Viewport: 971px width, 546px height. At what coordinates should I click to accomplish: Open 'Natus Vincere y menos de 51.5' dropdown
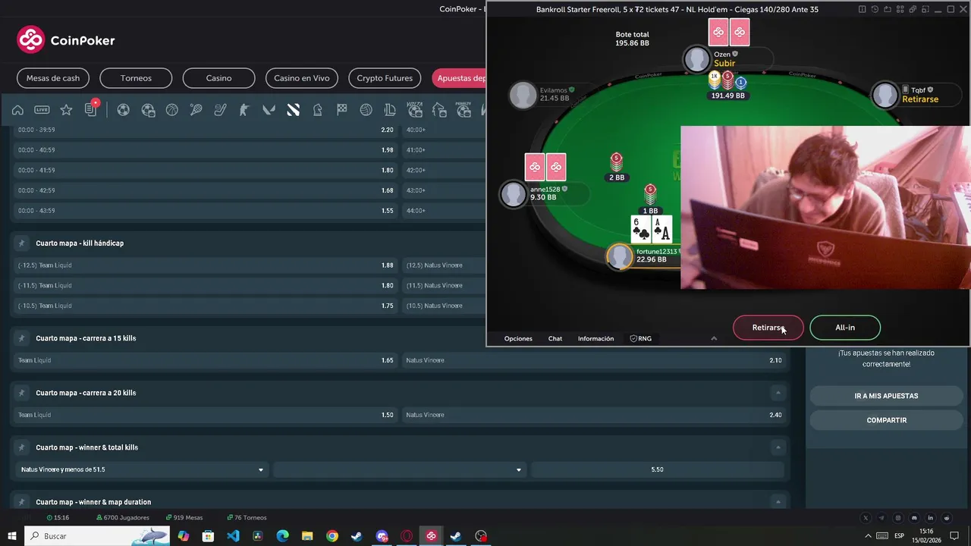click(142, 469)
